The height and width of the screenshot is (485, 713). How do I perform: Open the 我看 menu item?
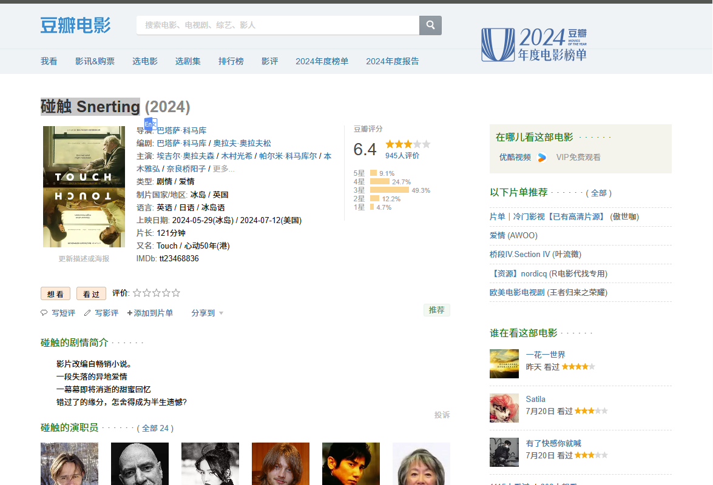[x=49, y=61]
